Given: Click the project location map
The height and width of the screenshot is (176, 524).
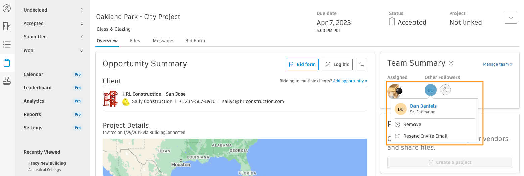Looking at the screenshot, I should [235, 157].
